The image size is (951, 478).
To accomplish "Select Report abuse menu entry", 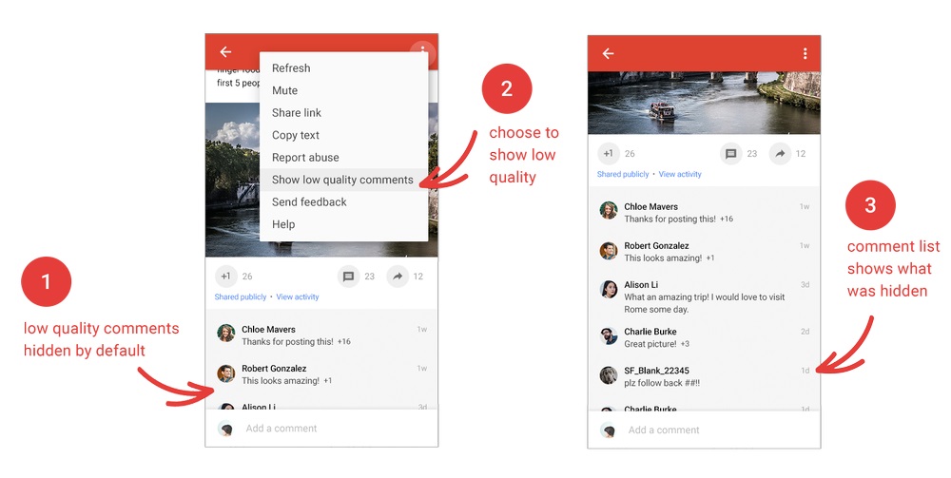I will point(344,158).
